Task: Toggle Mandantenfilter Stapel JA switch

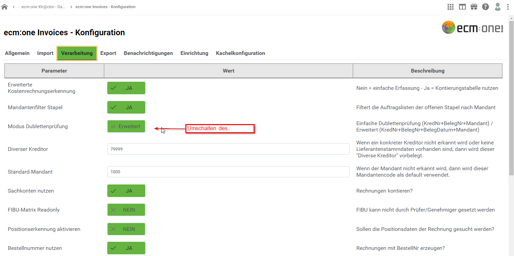Action: click(126, 107)
